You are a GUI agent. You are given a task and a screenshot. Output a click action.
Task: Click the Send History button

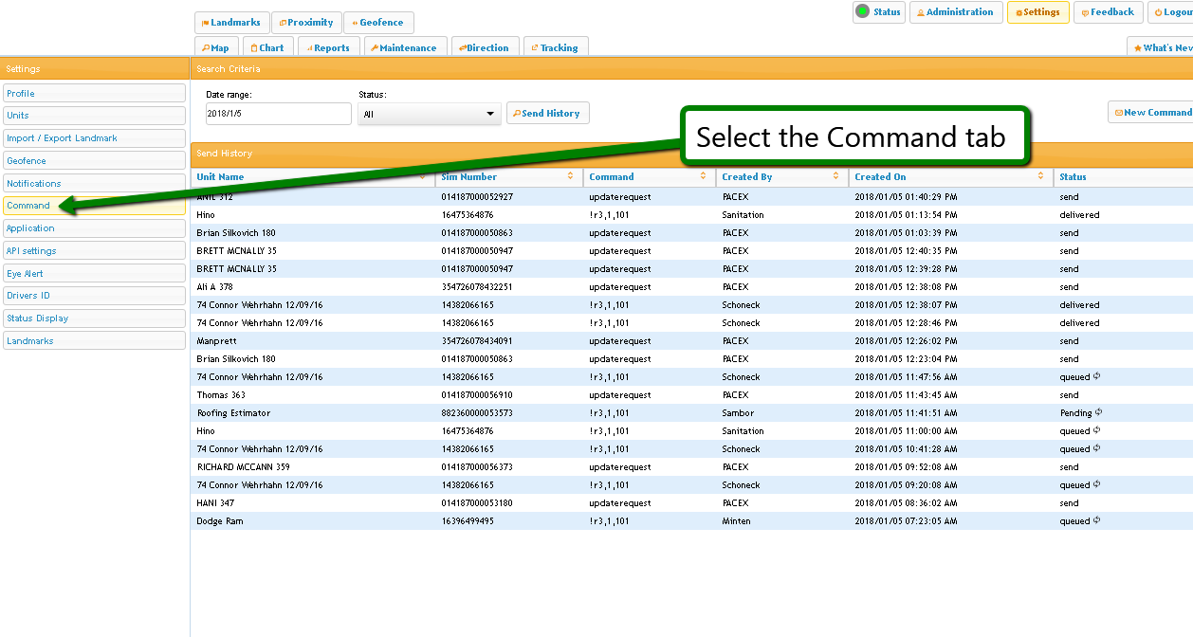coord(547,113)
